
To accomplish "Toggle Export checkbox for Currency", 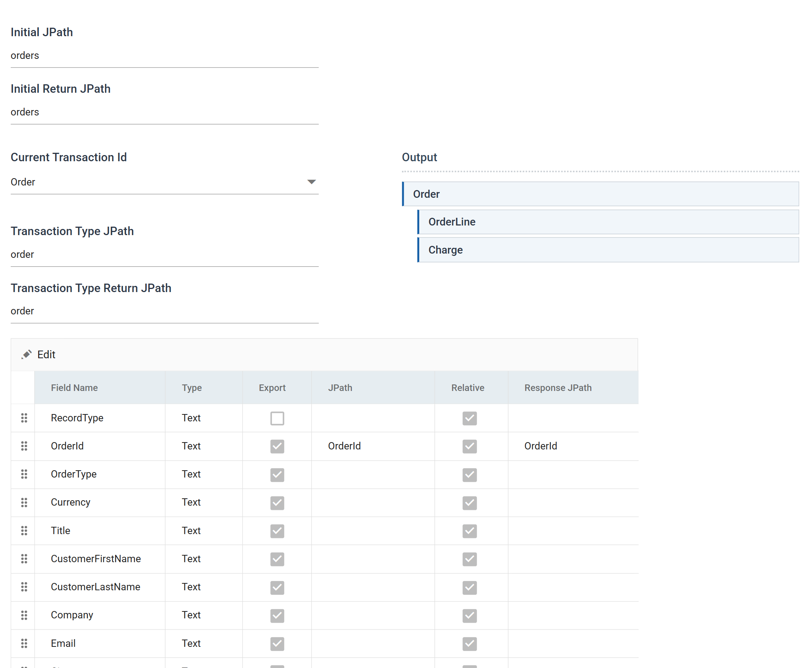I will point(277,503).
